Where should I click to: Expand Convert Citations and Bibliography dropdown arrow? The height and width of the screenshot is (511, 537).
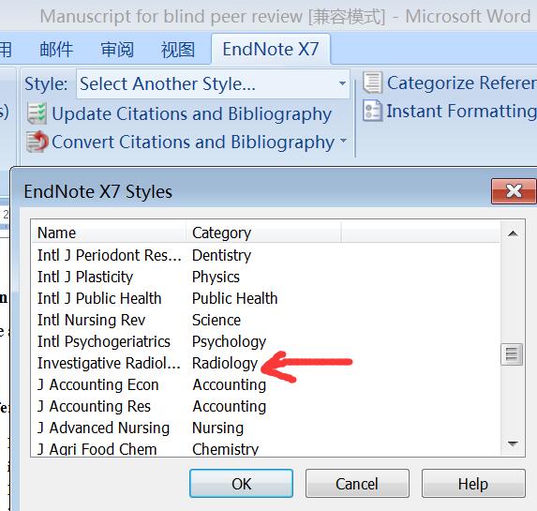coord(344,141)
